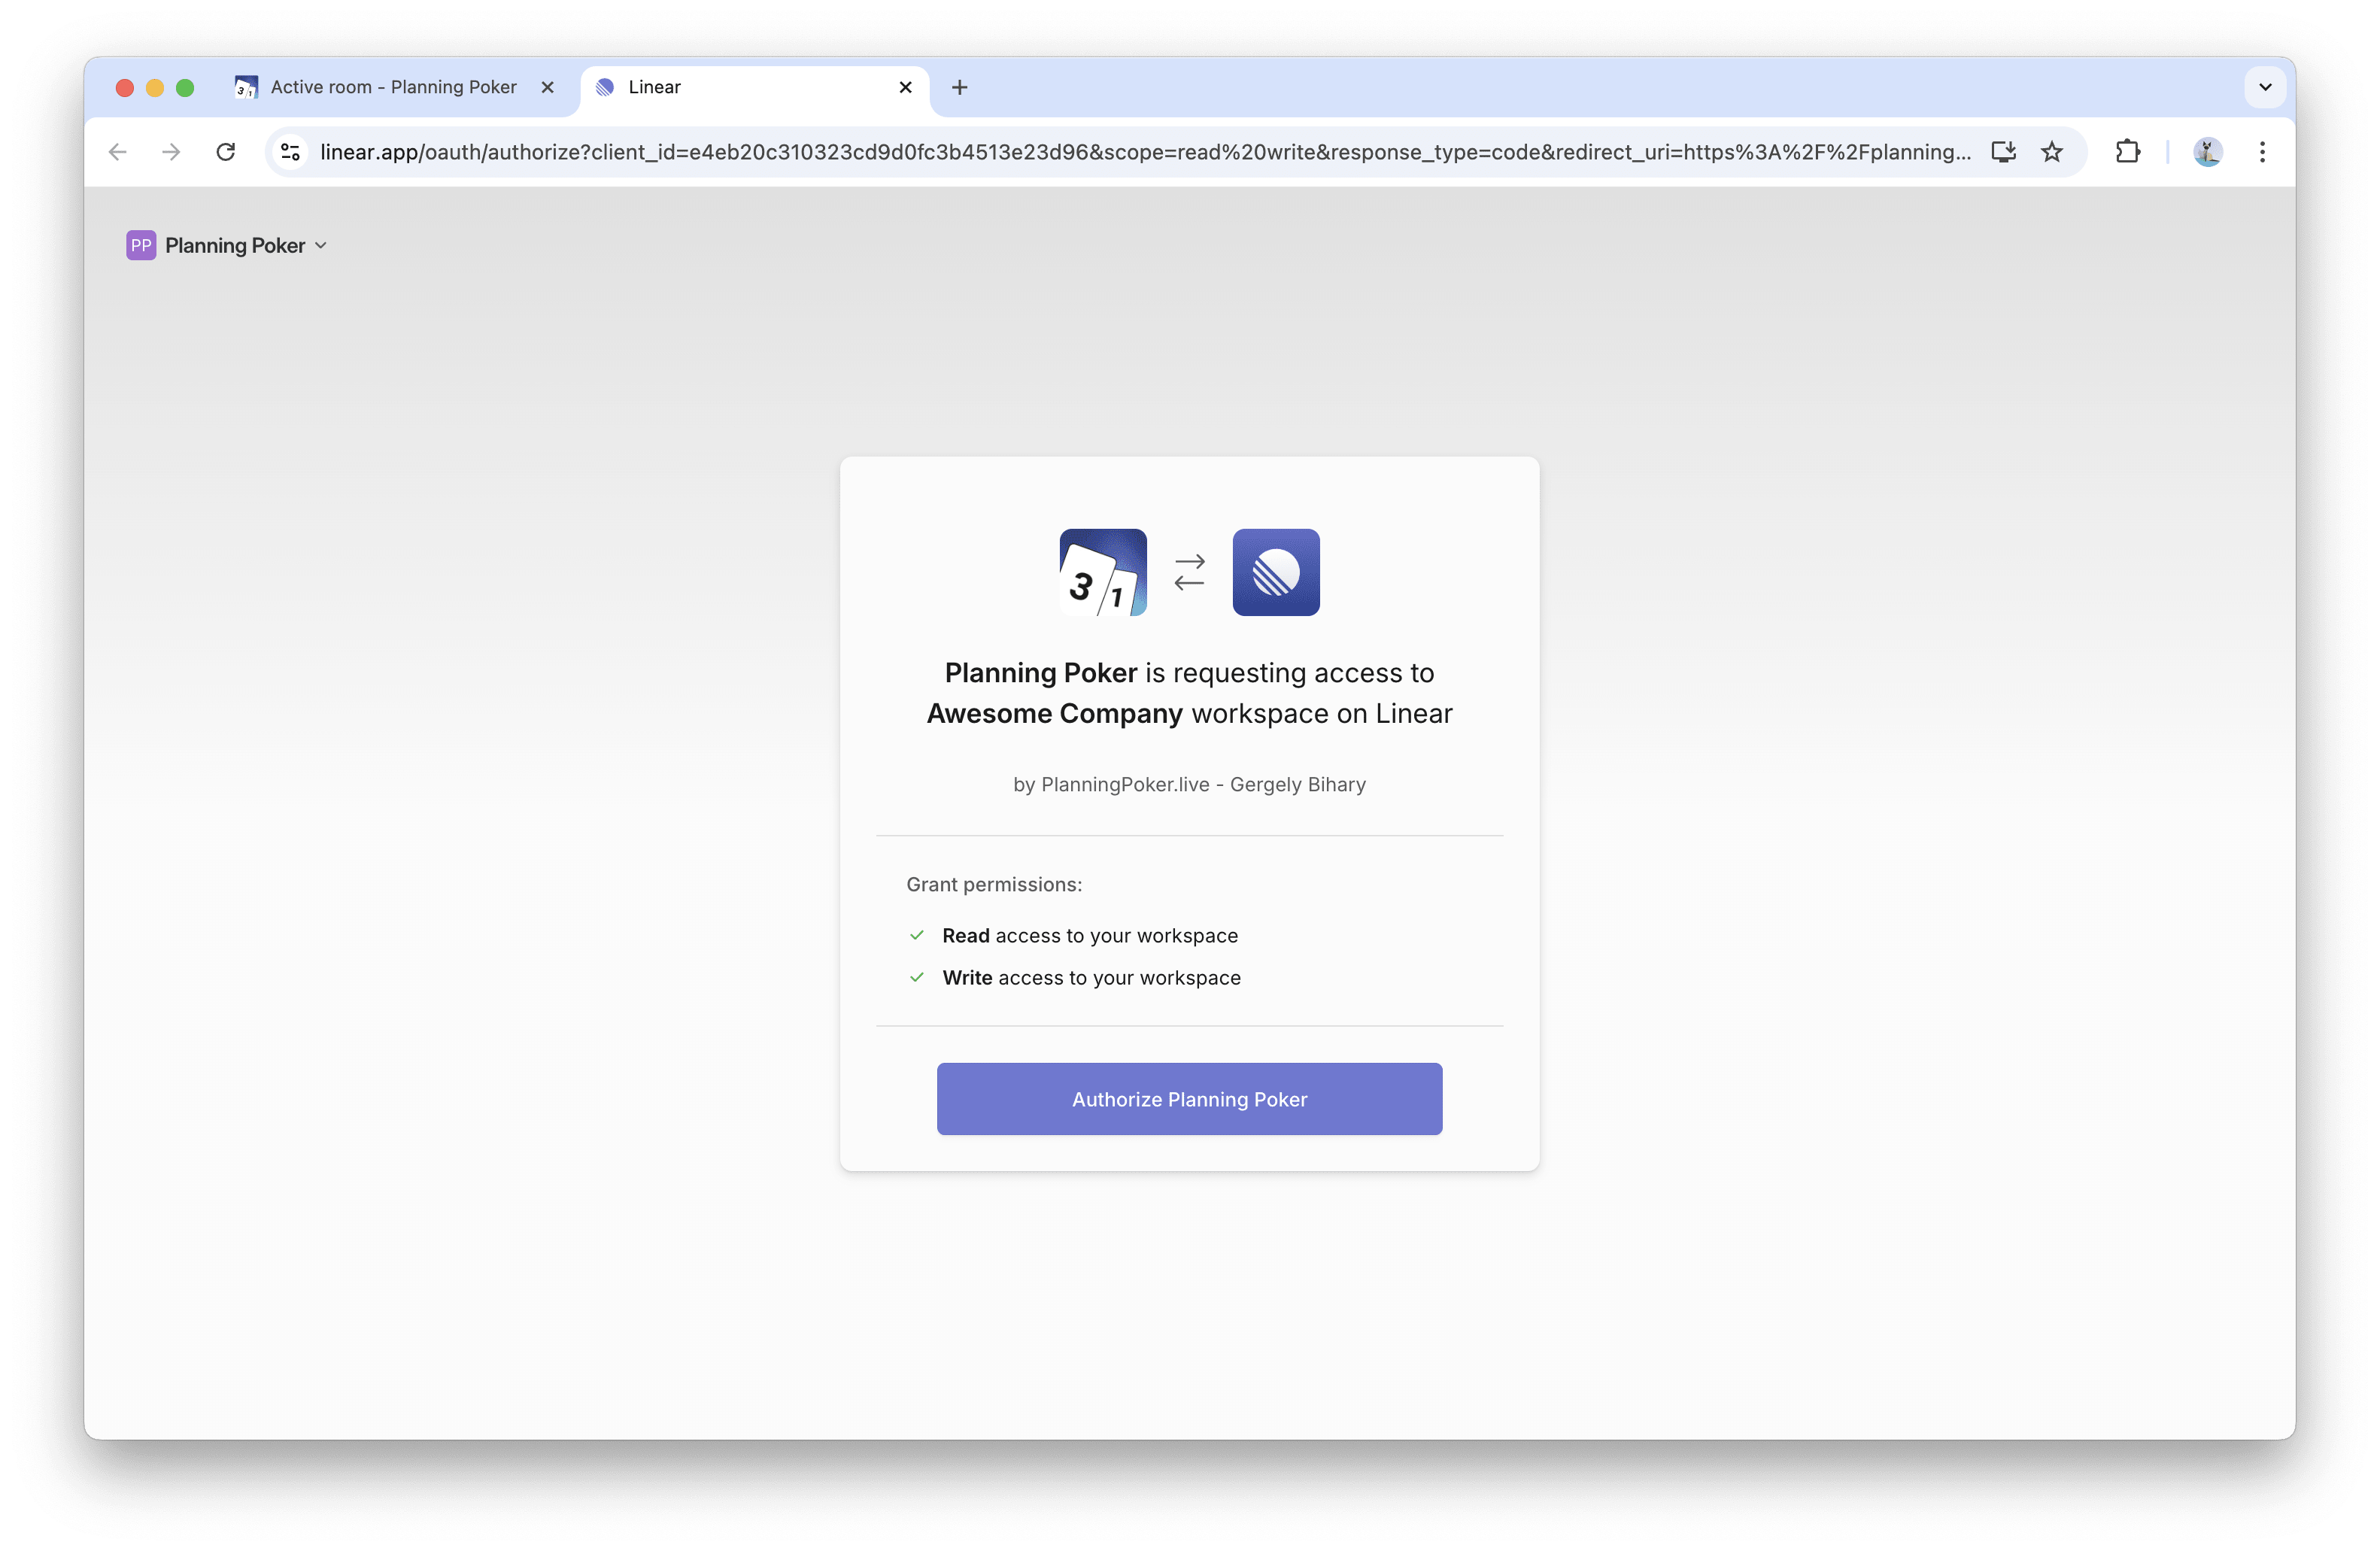Reload the current page
Image resolution: width=2380 pixels, height=1551 pixels.
[226, 151]
